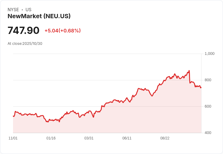Click the NYSE exchange label
The image size is (223, 154).
pyautogui.click(x=13, y=10)
